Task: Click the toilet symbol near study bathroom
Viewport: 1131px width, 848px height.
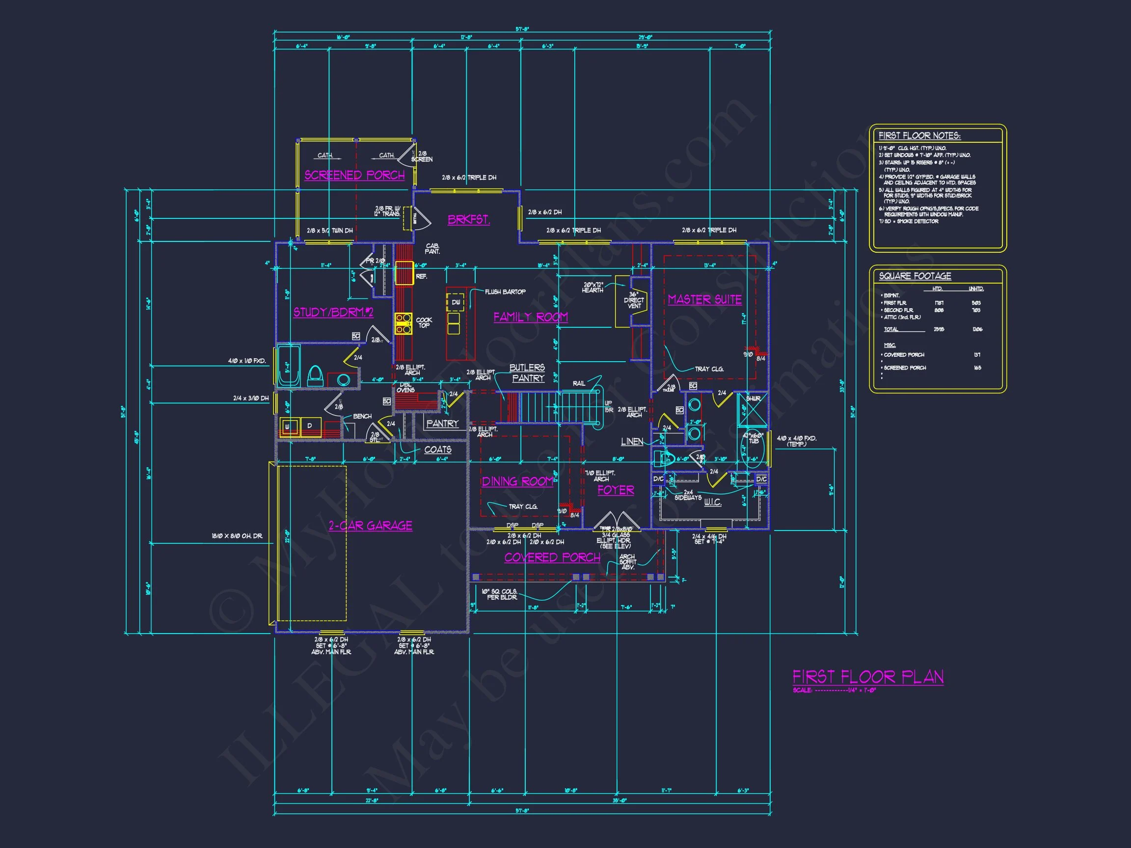Action: tap(315, 377)
